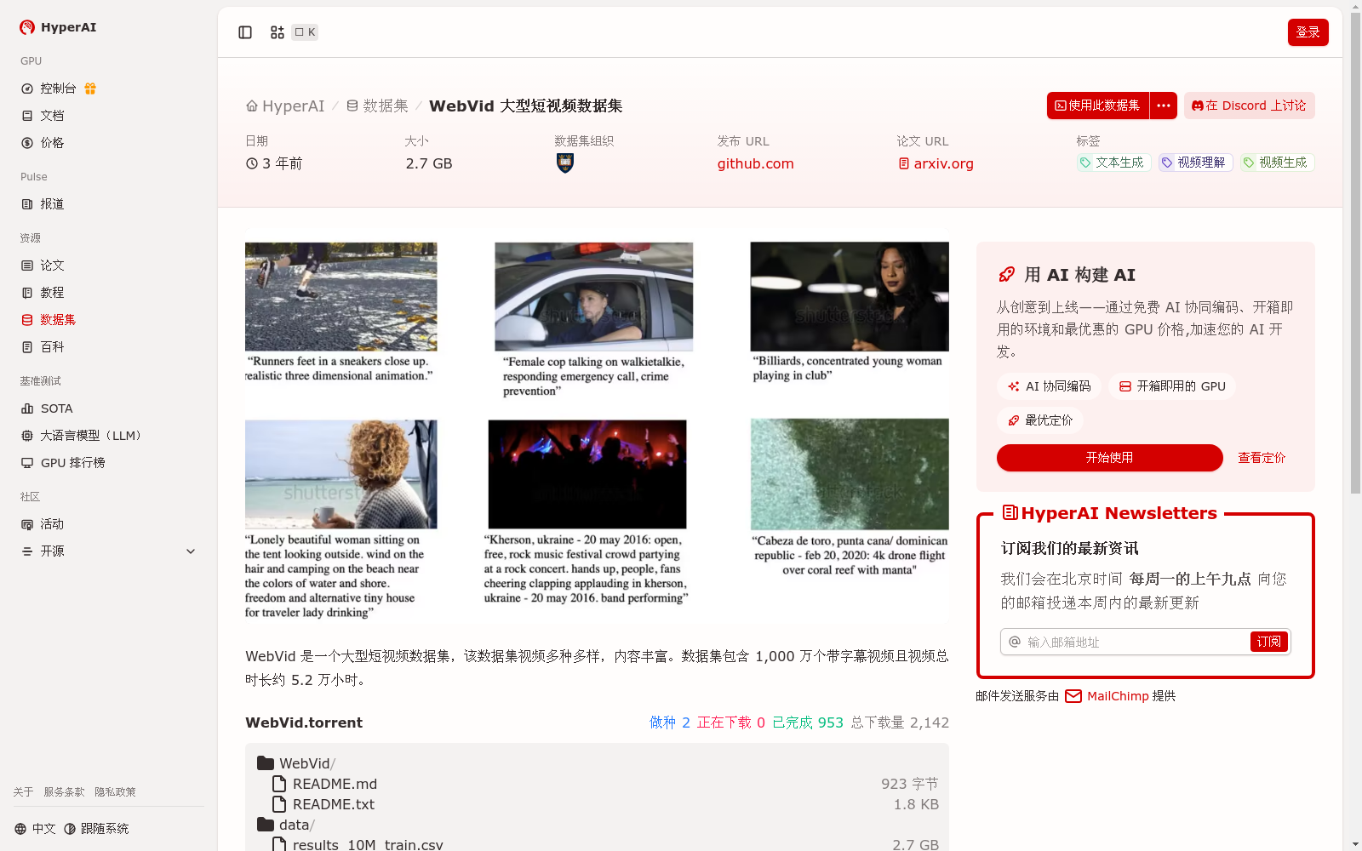
Task: Click the 订阅 subscribe button
Action: (x=1268, y=642)
